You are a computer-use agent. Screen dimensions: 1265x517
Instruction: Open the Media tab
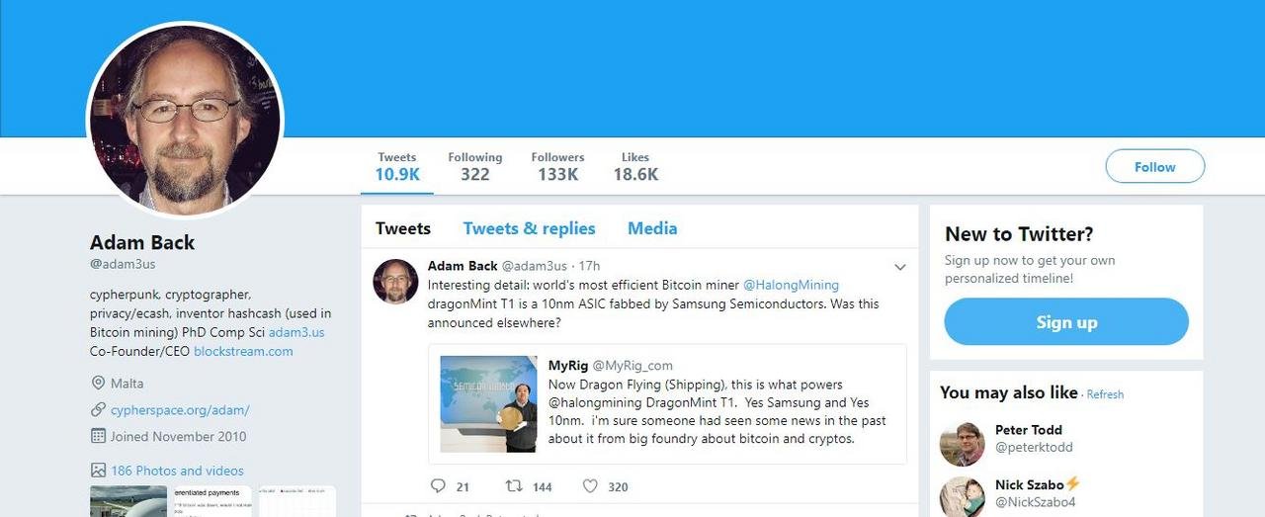652,228
